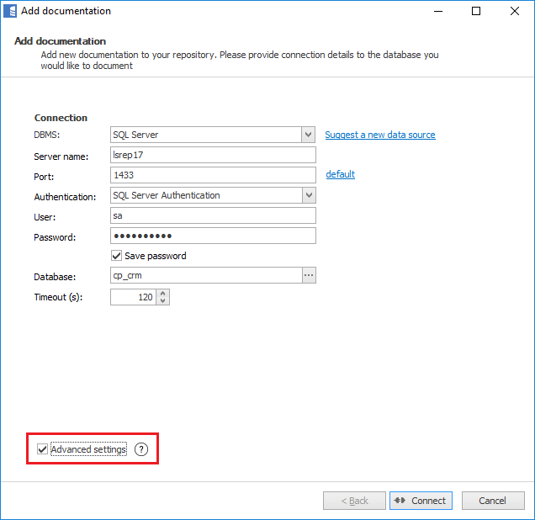Select the Port input field
This screenshot has width=535, height=520.
click(212, 175)
